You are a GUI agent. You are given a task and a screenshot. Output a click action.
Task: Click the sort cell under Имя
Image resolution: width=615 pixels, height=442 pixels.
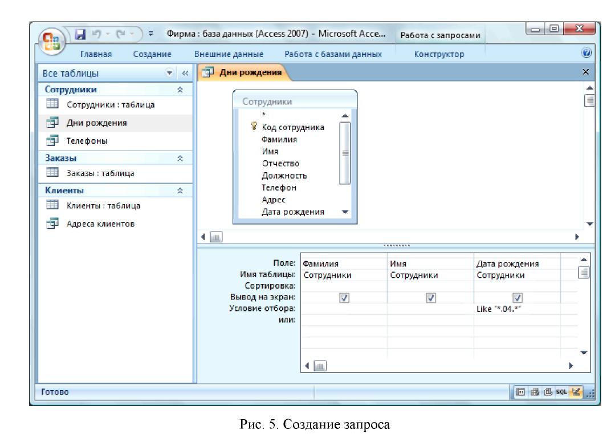tap(430, 286)
